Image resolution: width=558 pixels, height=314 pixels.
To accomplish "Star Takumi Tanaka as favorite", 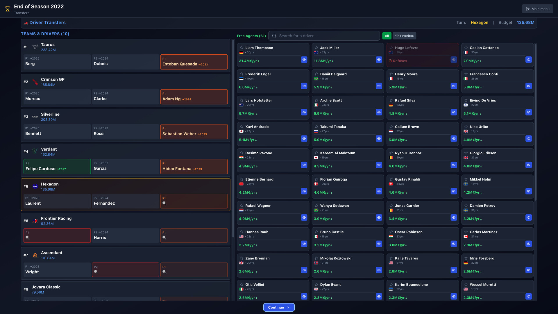I will [x=316, y=127].
